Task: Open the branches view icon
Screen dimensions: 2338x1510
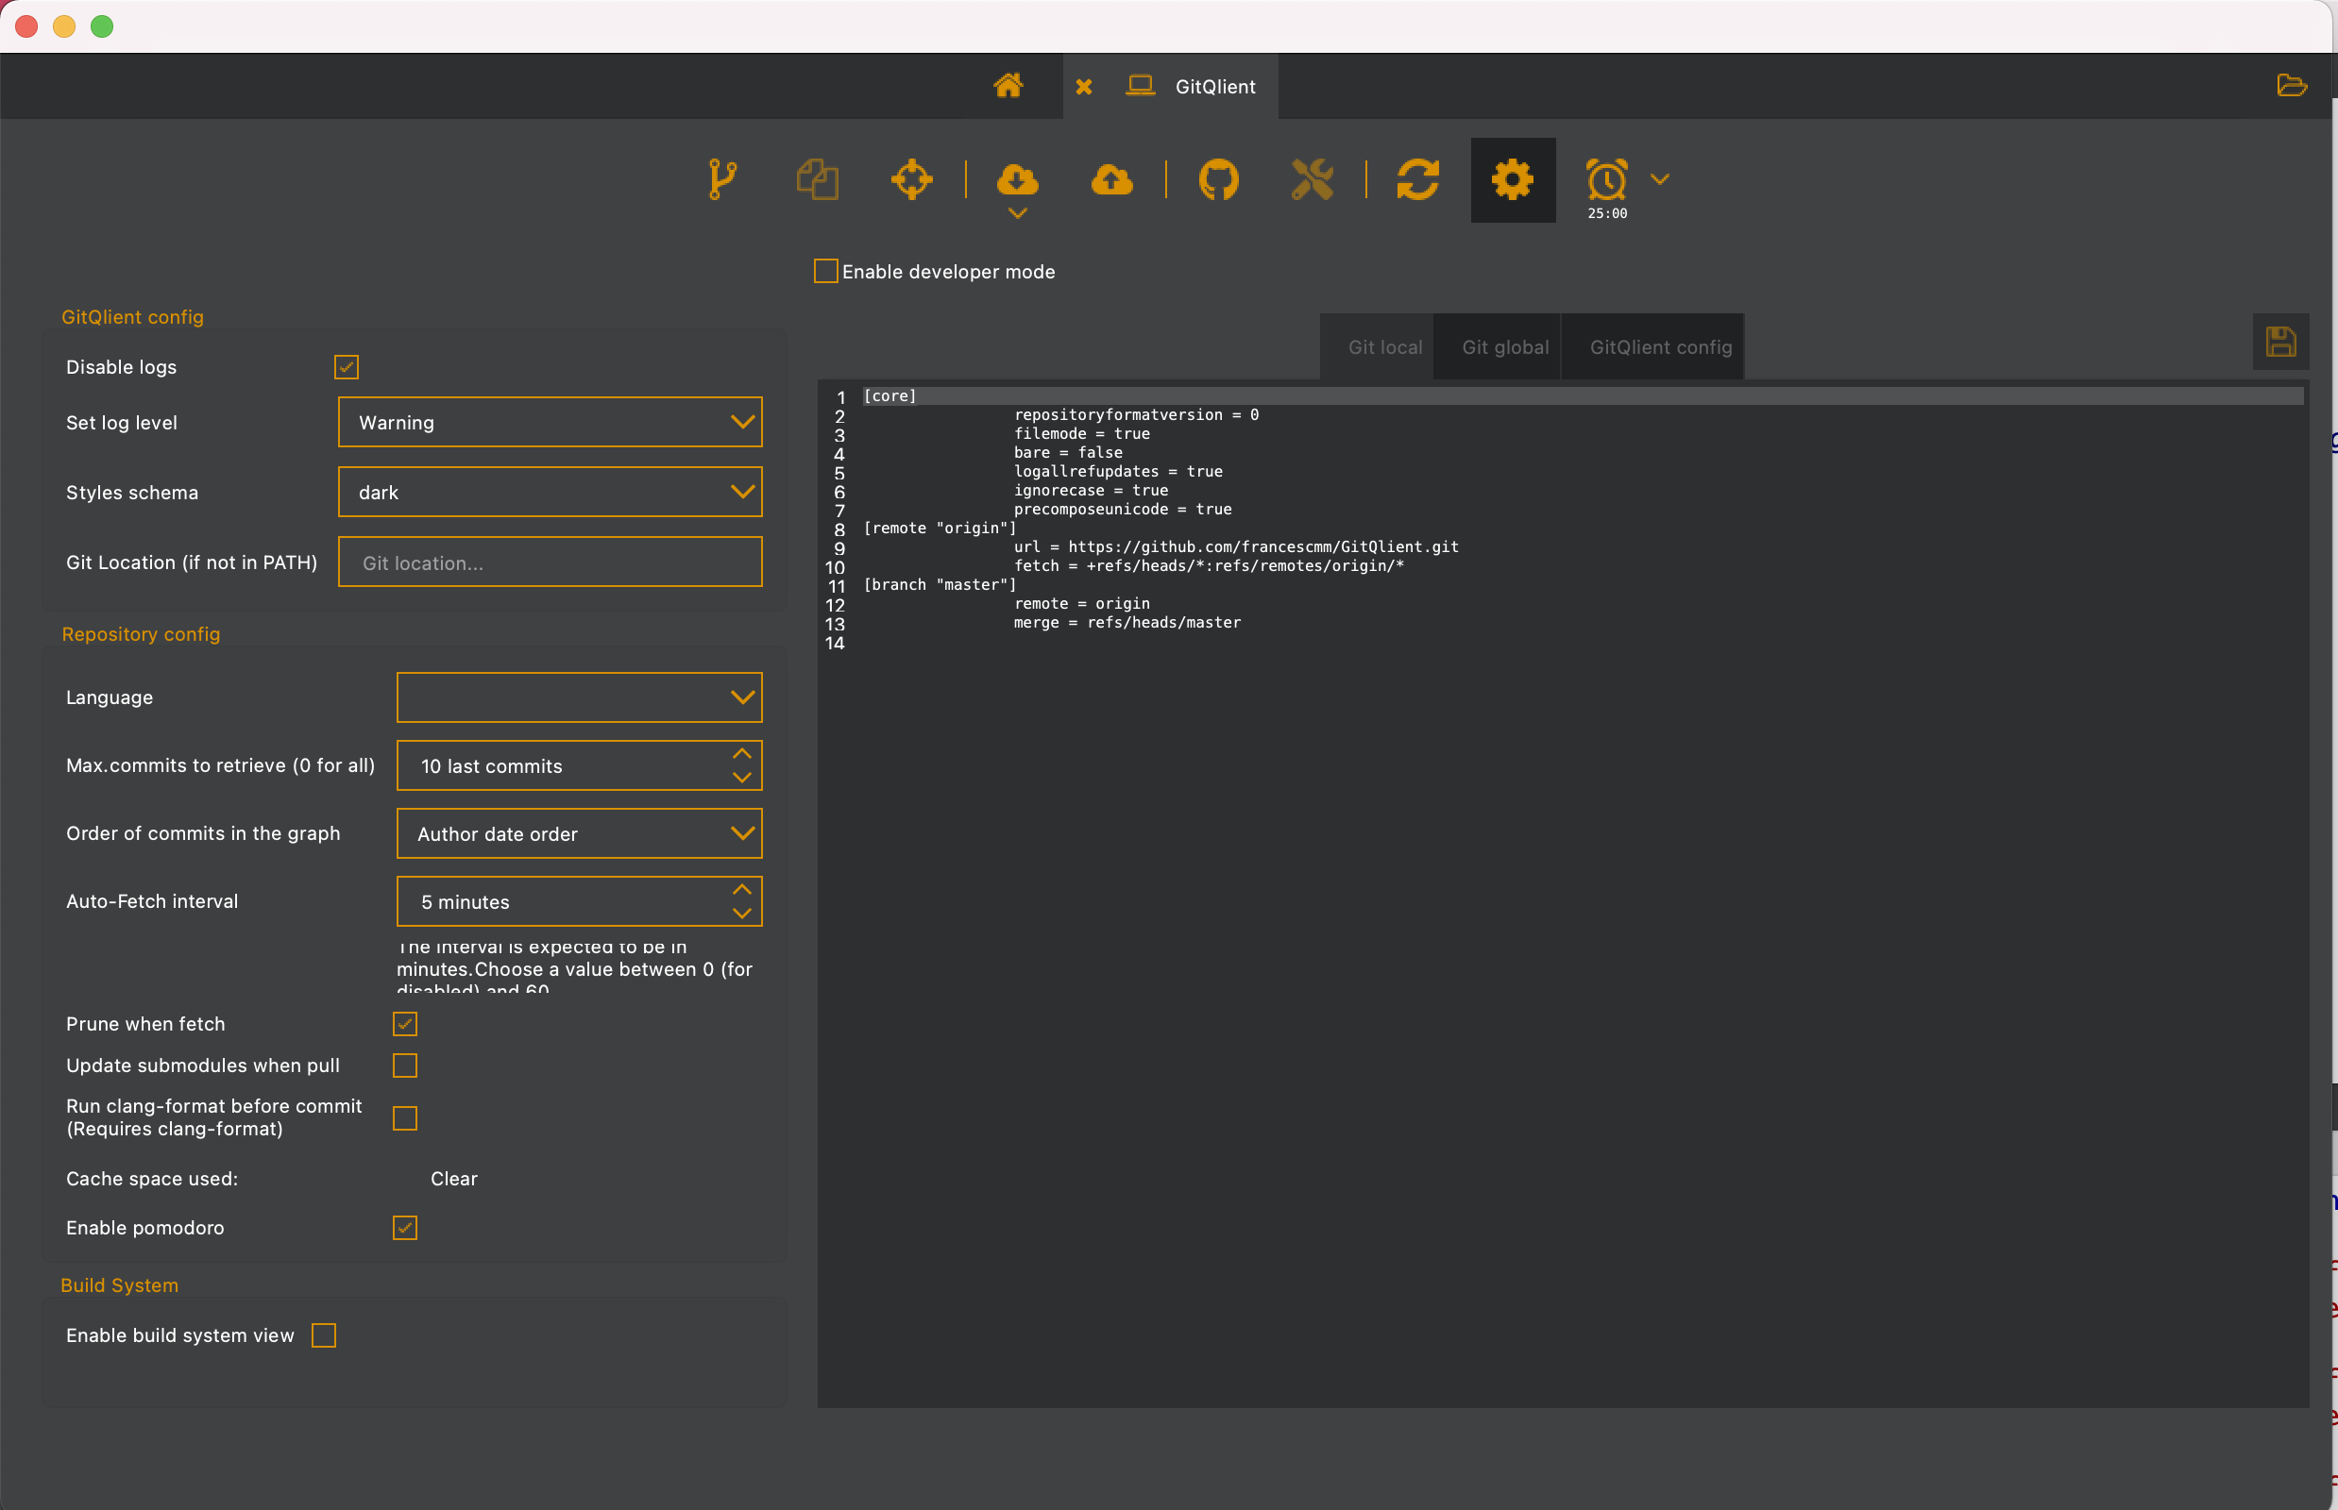Action: coord(722,179)
